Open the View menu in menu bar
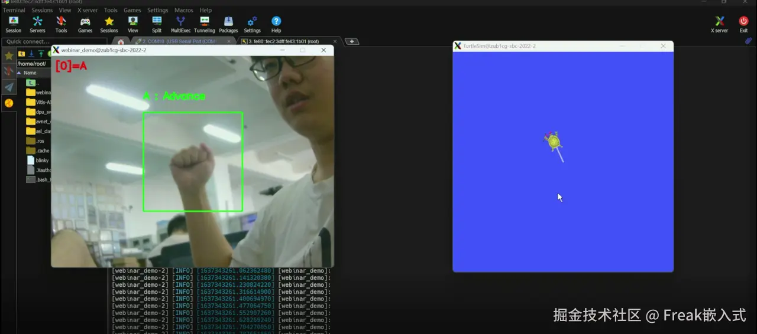 click(x=65, y=10)
